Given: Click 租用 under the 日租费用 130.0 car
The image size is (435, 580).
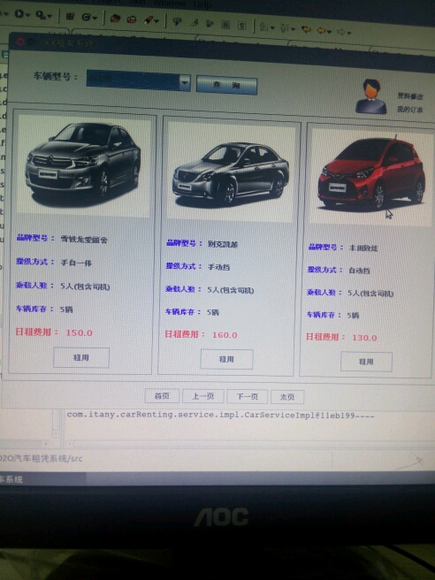Looking at the screenshot, I should tap(366, 362).
